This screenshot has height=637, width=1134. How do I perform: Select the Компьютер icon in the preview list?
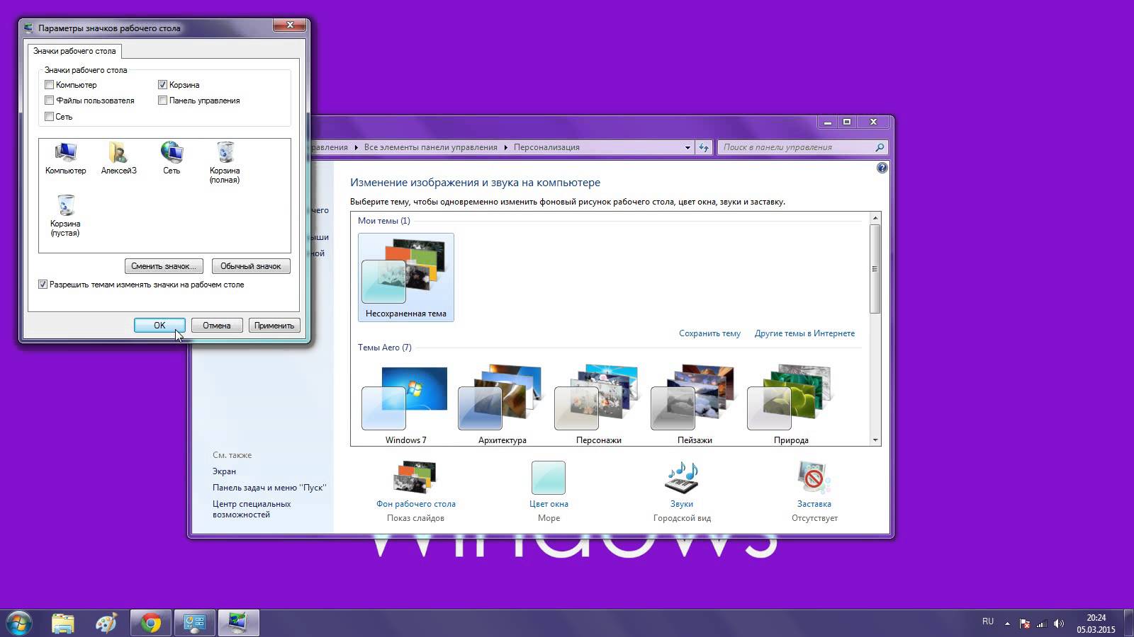point(65,158)
